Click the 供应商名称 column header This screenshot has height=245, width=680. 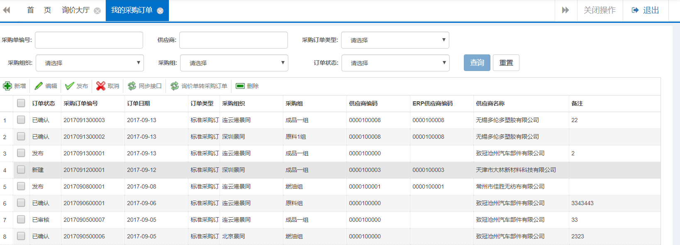490,103
